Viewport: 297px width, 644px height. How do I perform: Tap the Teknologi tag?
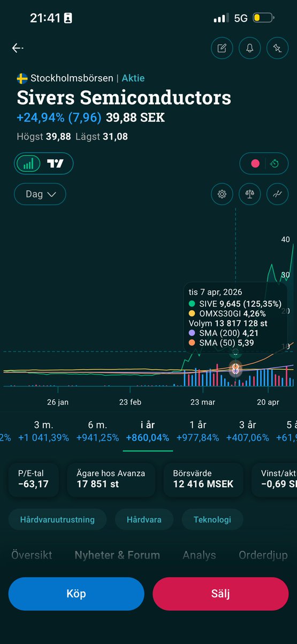[x=212, y=519]
